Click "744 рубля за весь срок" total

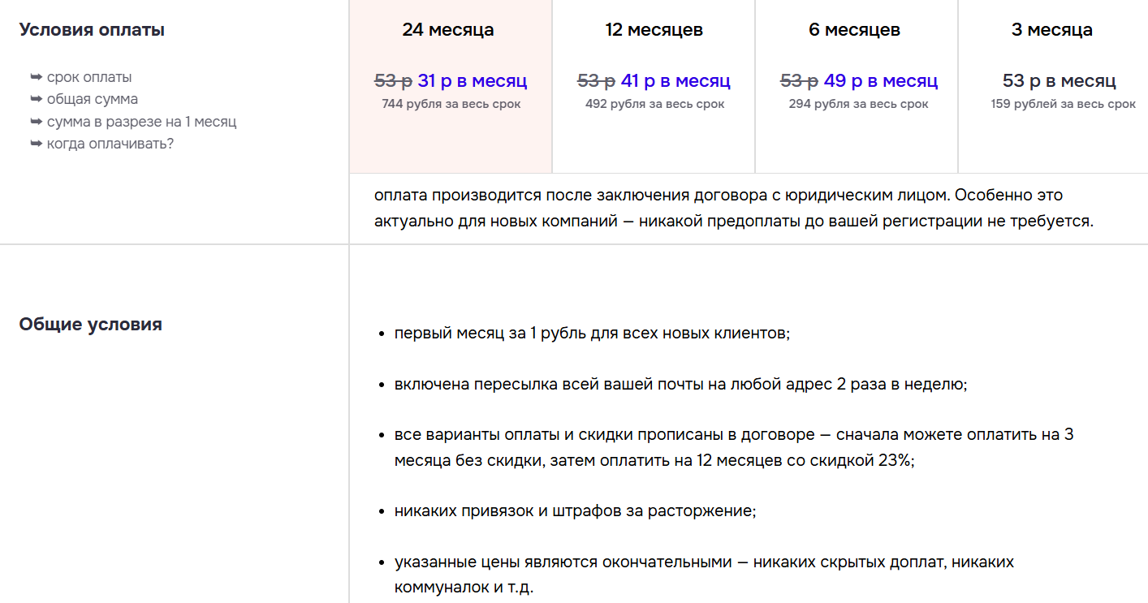451,104
